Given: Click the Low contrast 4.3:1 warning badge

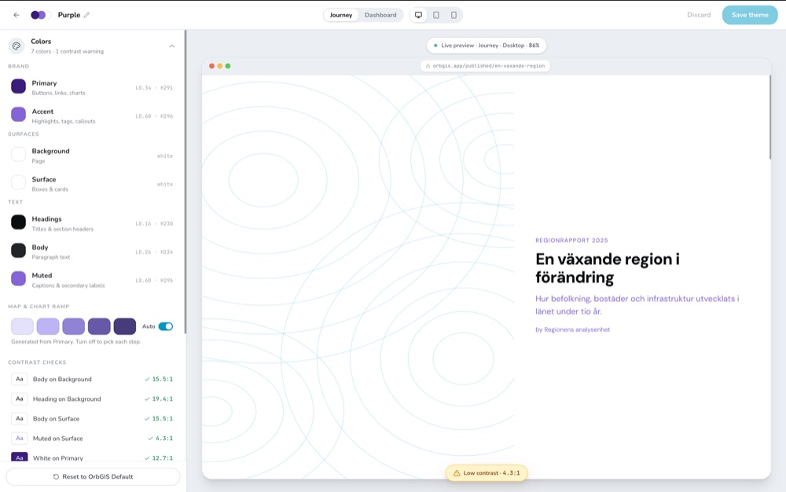Looking at the screenshot, I should click(487, 473).
